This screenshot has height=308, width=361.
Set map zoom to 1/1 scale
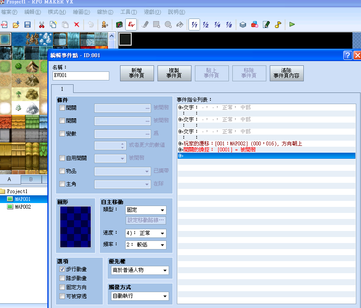point(194,25)
